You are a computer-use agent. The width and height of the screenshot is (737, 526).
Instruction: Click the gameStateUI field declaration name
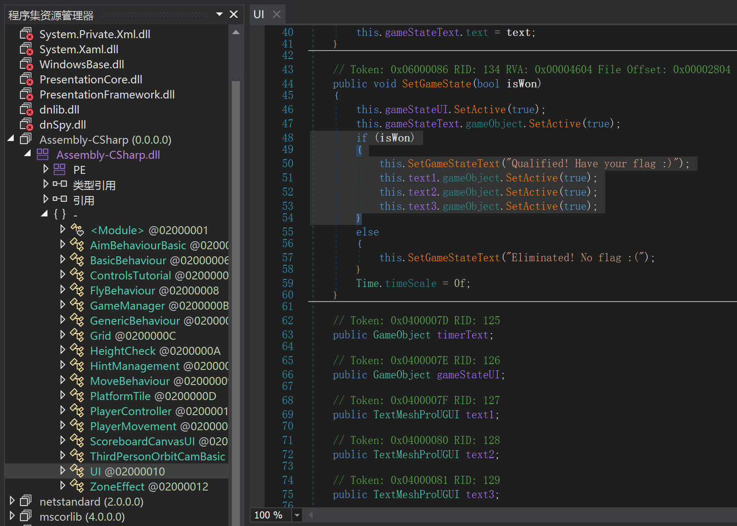coord(468,375)
